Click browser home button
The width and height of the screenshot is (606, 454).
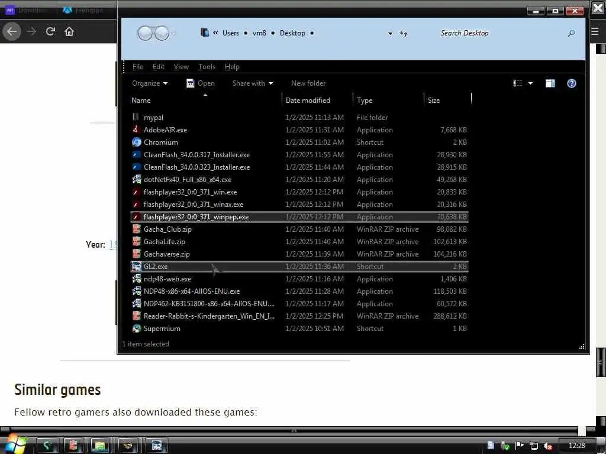(x=69, y=31)
